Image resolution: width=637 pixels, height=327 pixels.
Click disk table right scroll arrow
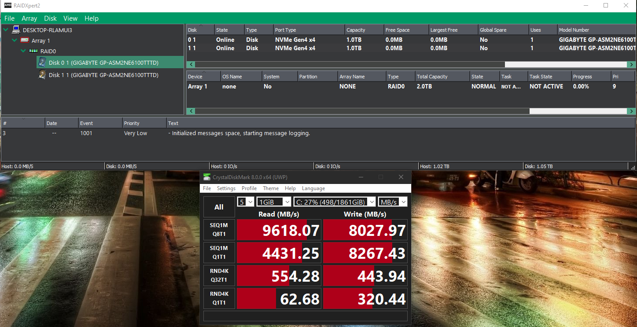[632, 64]
